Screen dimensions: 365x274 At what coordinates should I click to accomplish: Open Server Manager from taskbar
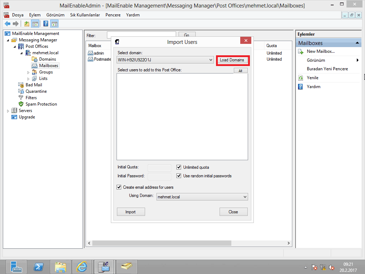16,267
